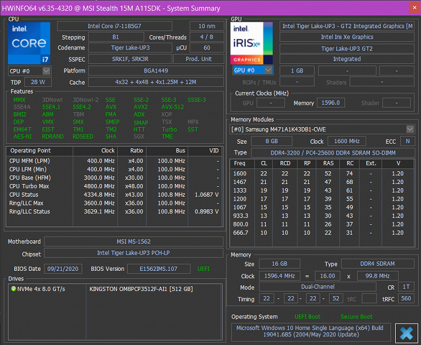Click the Windows 10 operating system text box
This screenshot has width=421, height=345.
tap(311, 332)
